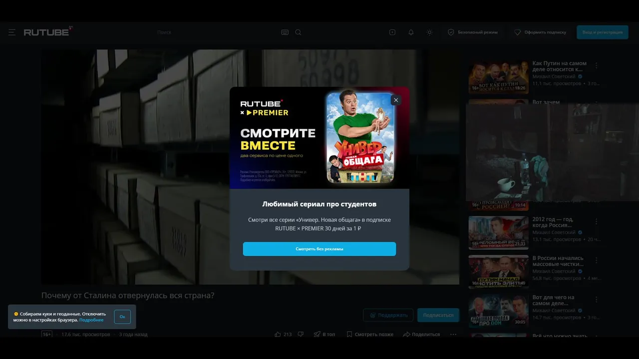The height and width of the screenshot is (359, 639).
Task: Open the hamburger side menu
Action: point(12,32)
